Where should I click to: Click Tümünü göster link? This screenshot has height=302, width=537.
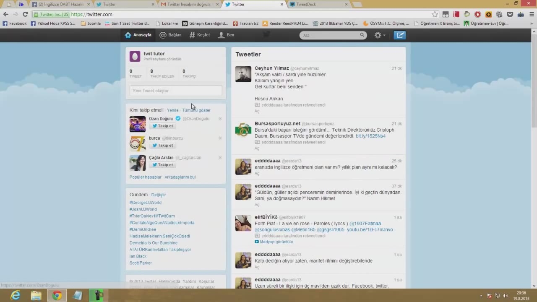pyautogui.click(x=196, y=110)
